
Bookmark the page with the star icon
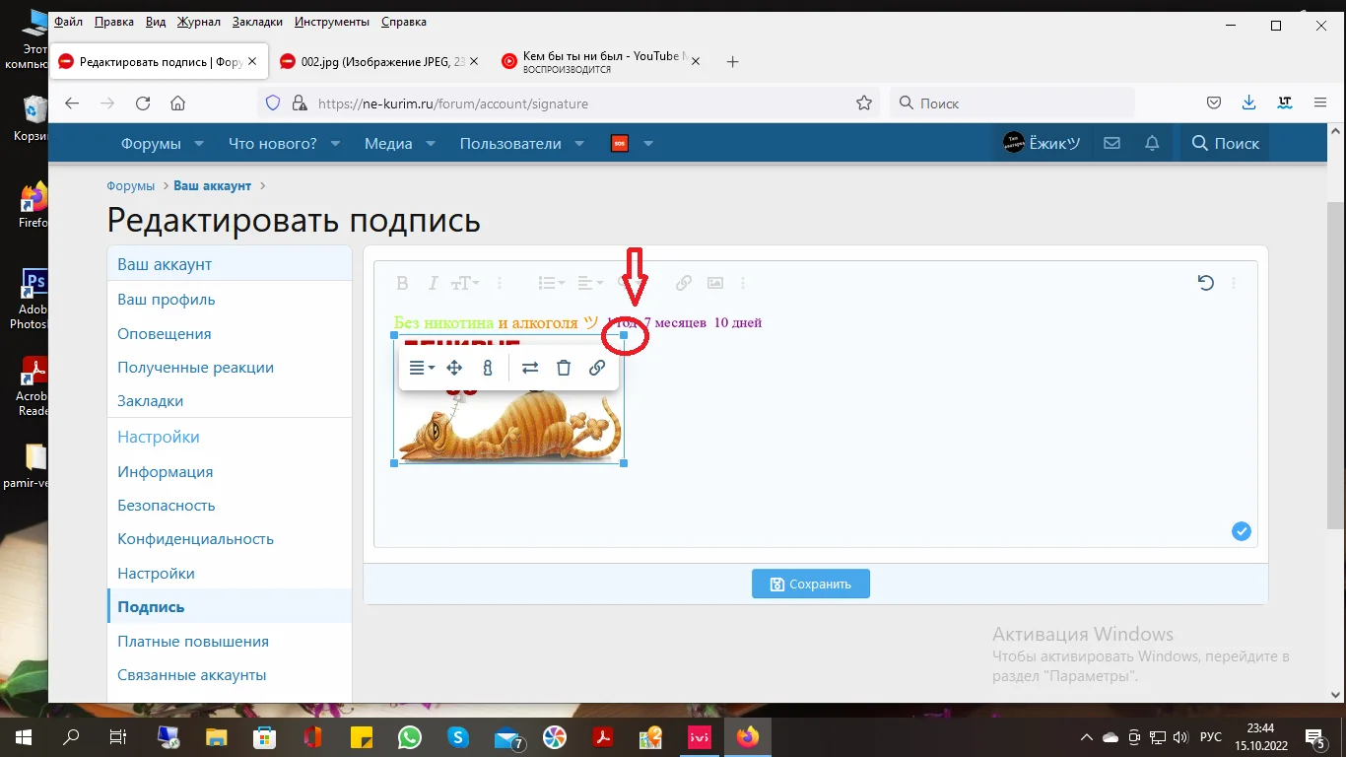864,103
